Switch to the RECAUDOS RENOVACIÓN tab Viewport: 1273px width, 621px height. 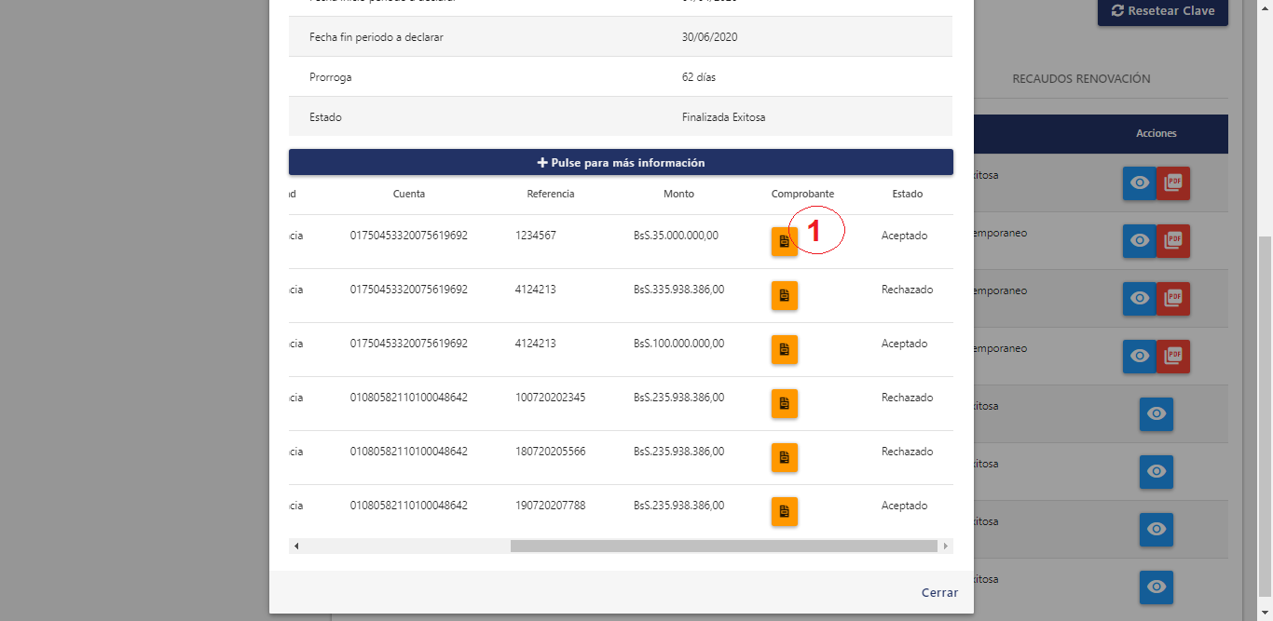tap(1081, 79)
